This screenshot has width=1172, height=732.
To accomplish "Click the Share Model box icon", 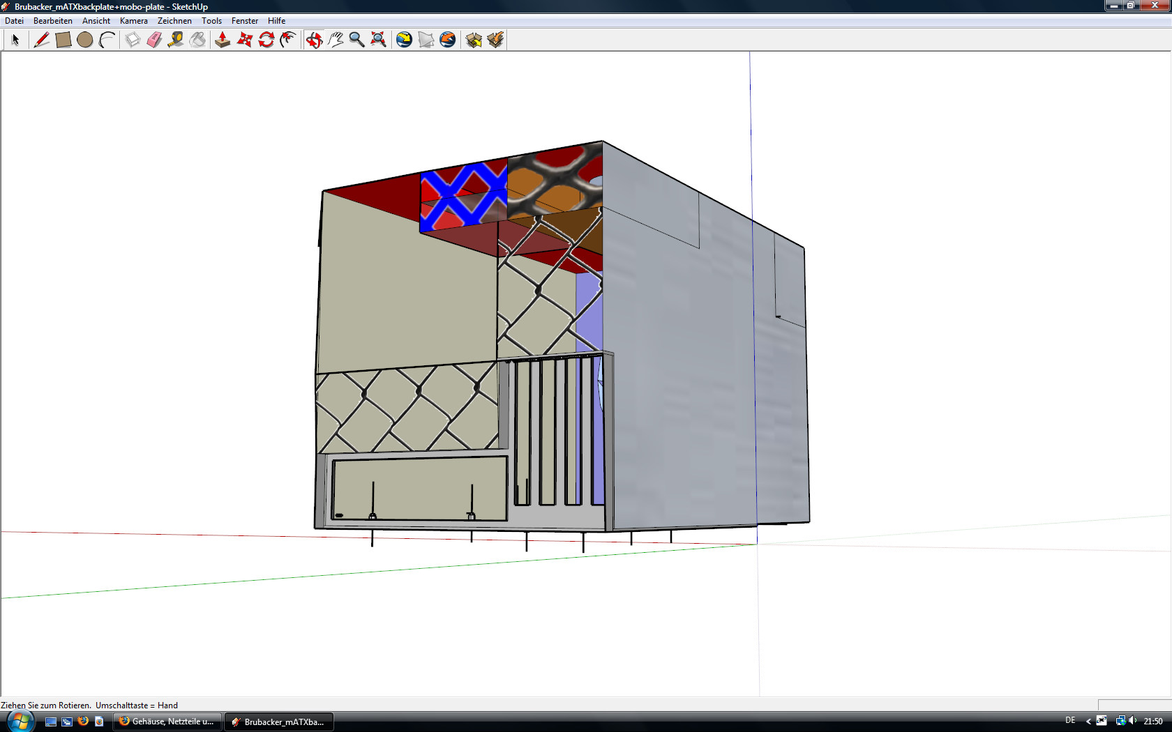I will 495,40.
